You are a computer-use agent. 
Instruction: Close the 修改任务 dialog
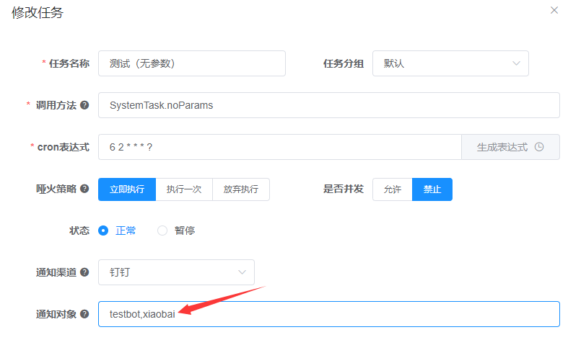click(x=554, y=10)
